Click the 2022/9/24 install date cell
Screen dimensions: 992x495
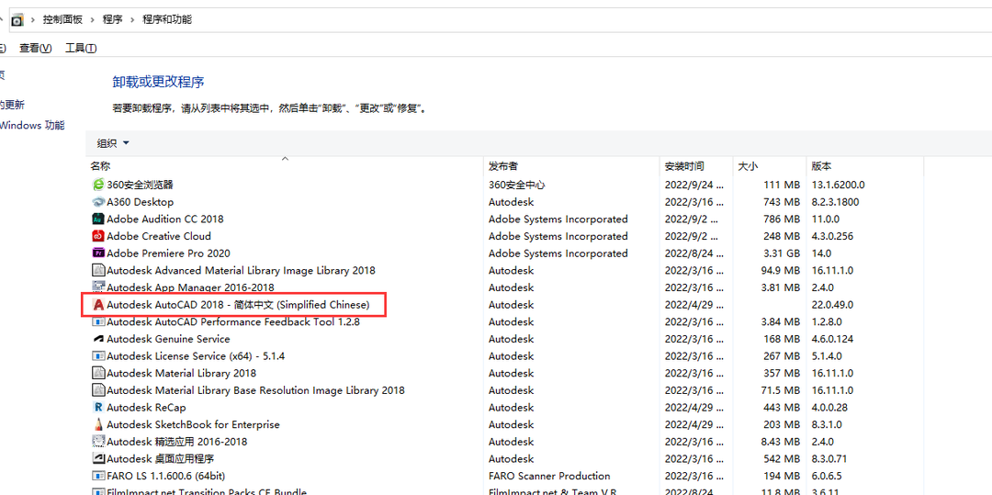pos(693,186)
